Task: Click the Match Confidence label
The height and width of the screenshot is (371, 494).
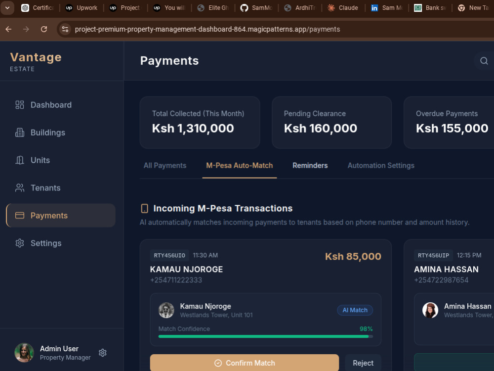Action: click(x=184, y=329)
